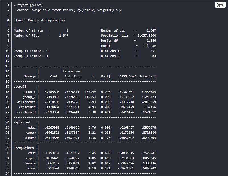This screenshot has width=228, height=176.
Task: Click Group 2: female = 1 text
Action: (x=31, y=56)
